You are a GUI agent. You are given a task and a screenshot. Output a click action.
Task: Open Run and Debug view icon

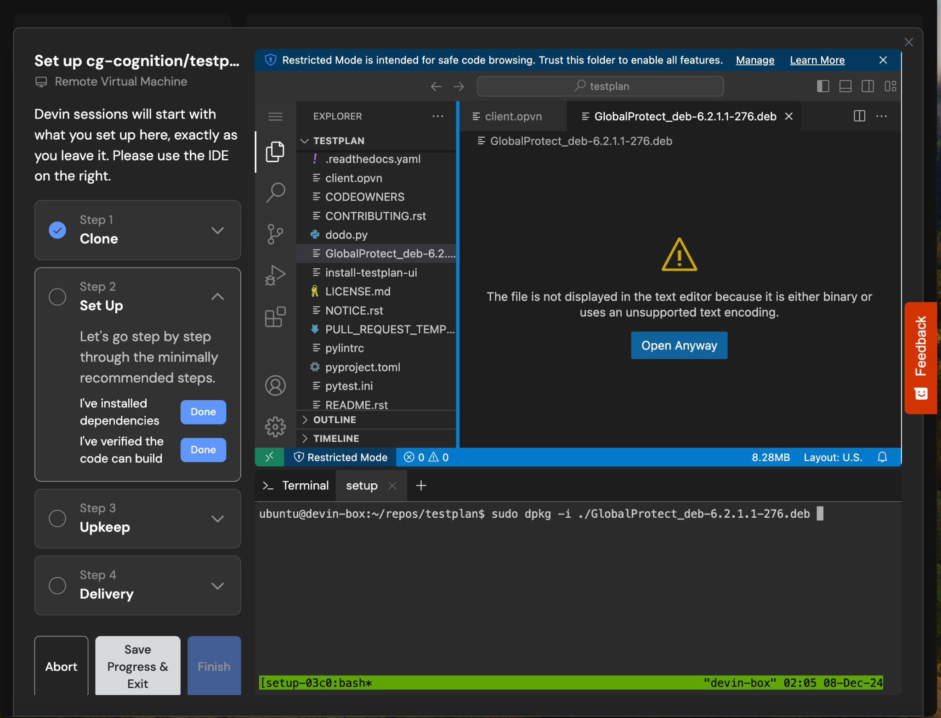tap(275, 275)
